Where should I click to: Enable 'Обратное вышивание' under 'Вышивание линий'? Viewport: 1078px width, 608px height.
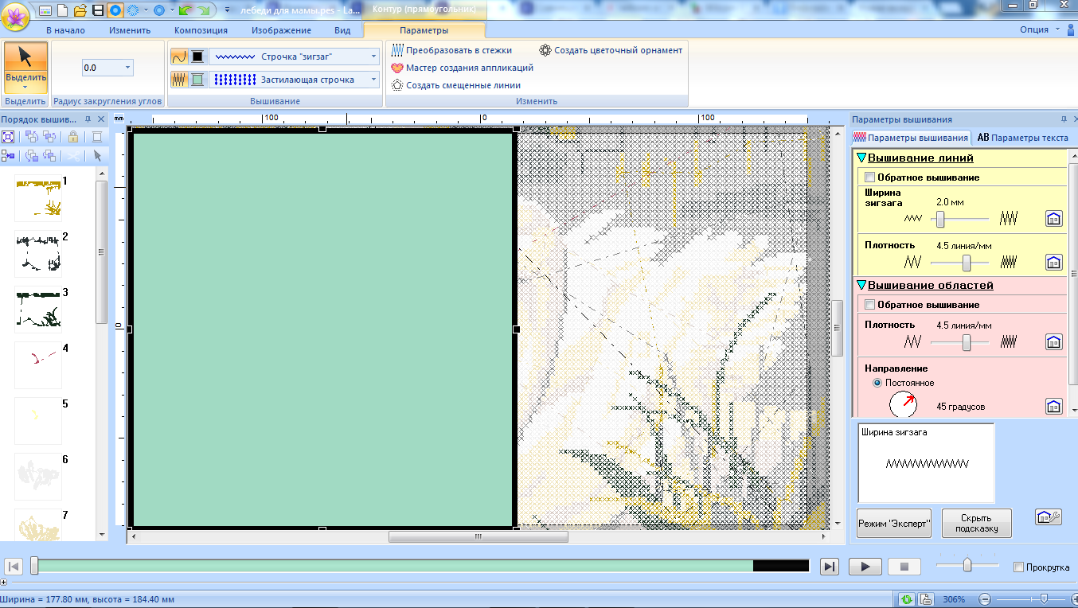(869, 177)
